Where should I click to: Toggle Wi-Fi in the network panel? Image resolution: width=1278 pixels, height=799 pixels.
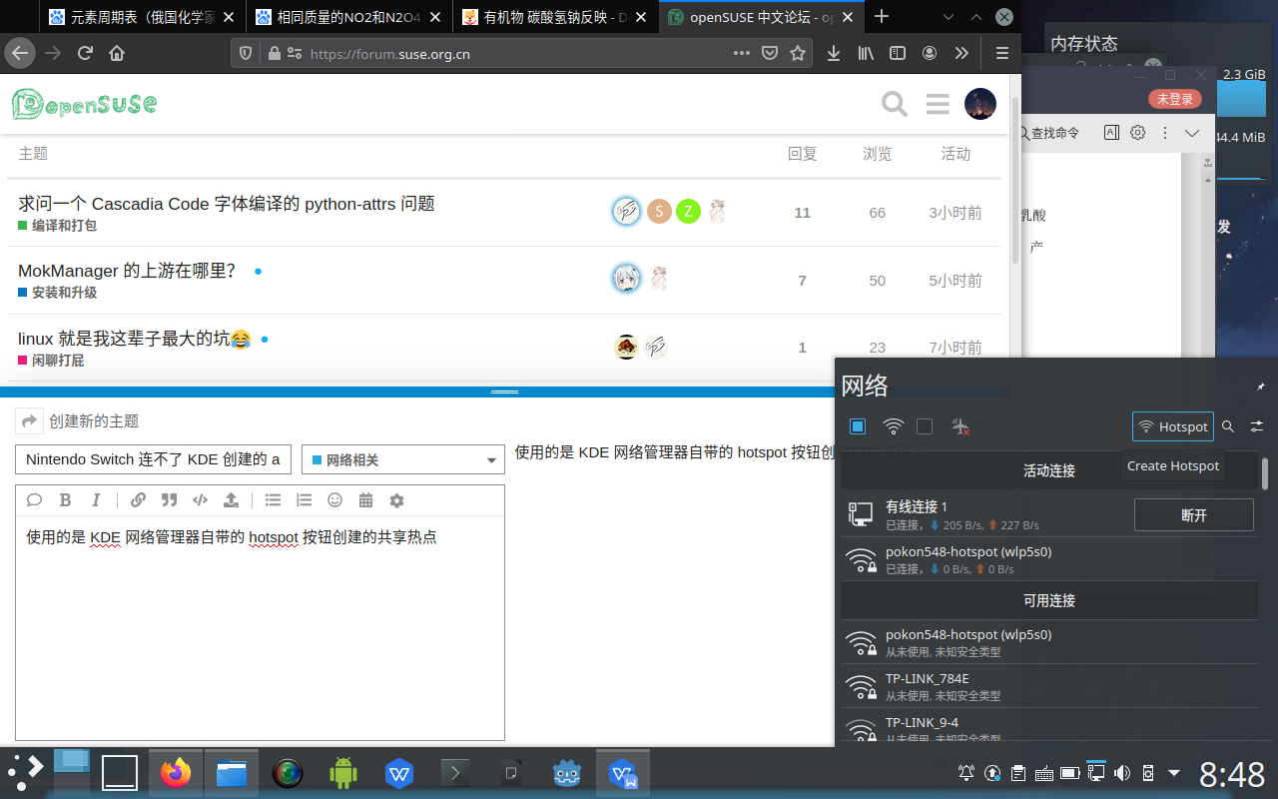click(x=893, y=426)
